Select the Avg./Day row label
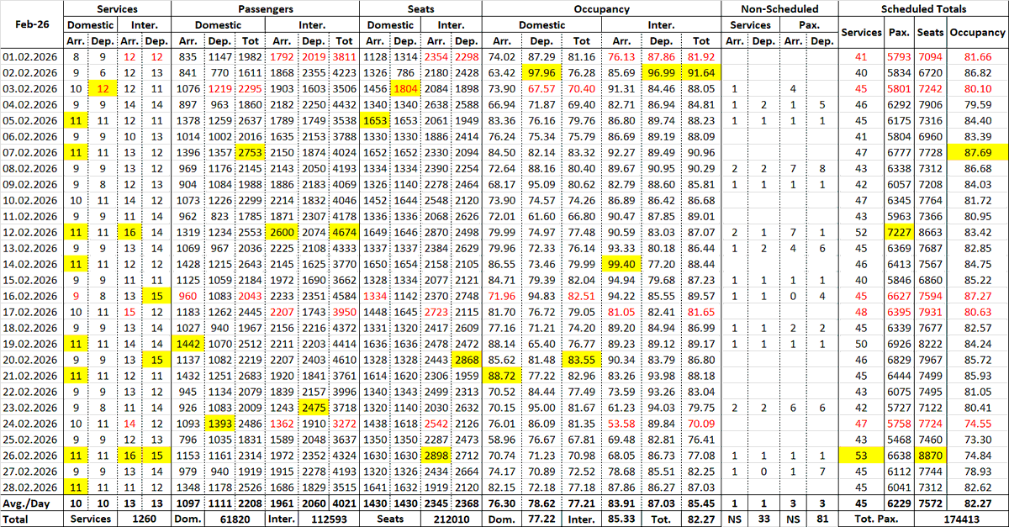Image resolution: width=1009 pixels, height=527 pixels. tap(32, 502)
